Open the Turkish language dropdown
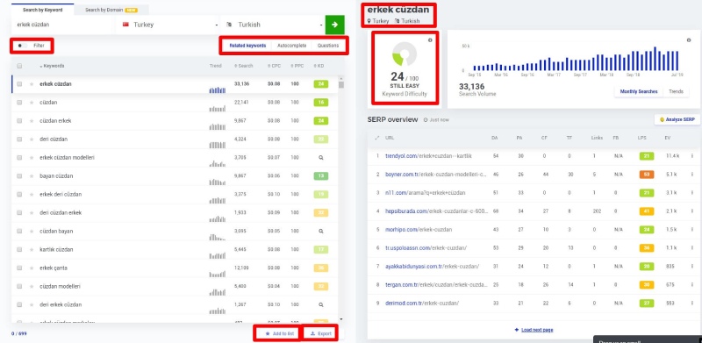 (273, 25)
